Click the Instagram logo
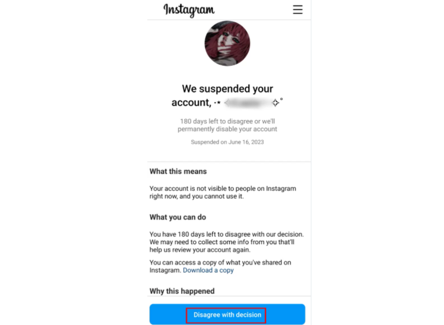This screenshot has width=444, height=325. (189, 10)
